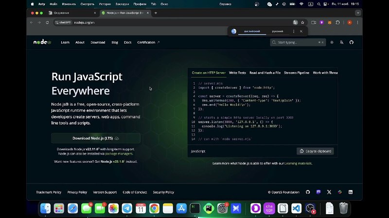Image resolution: width=389 pixels, height=218 pixels.
Task: Open the tab search dropdown arrow
Action: tap(358, 13)
